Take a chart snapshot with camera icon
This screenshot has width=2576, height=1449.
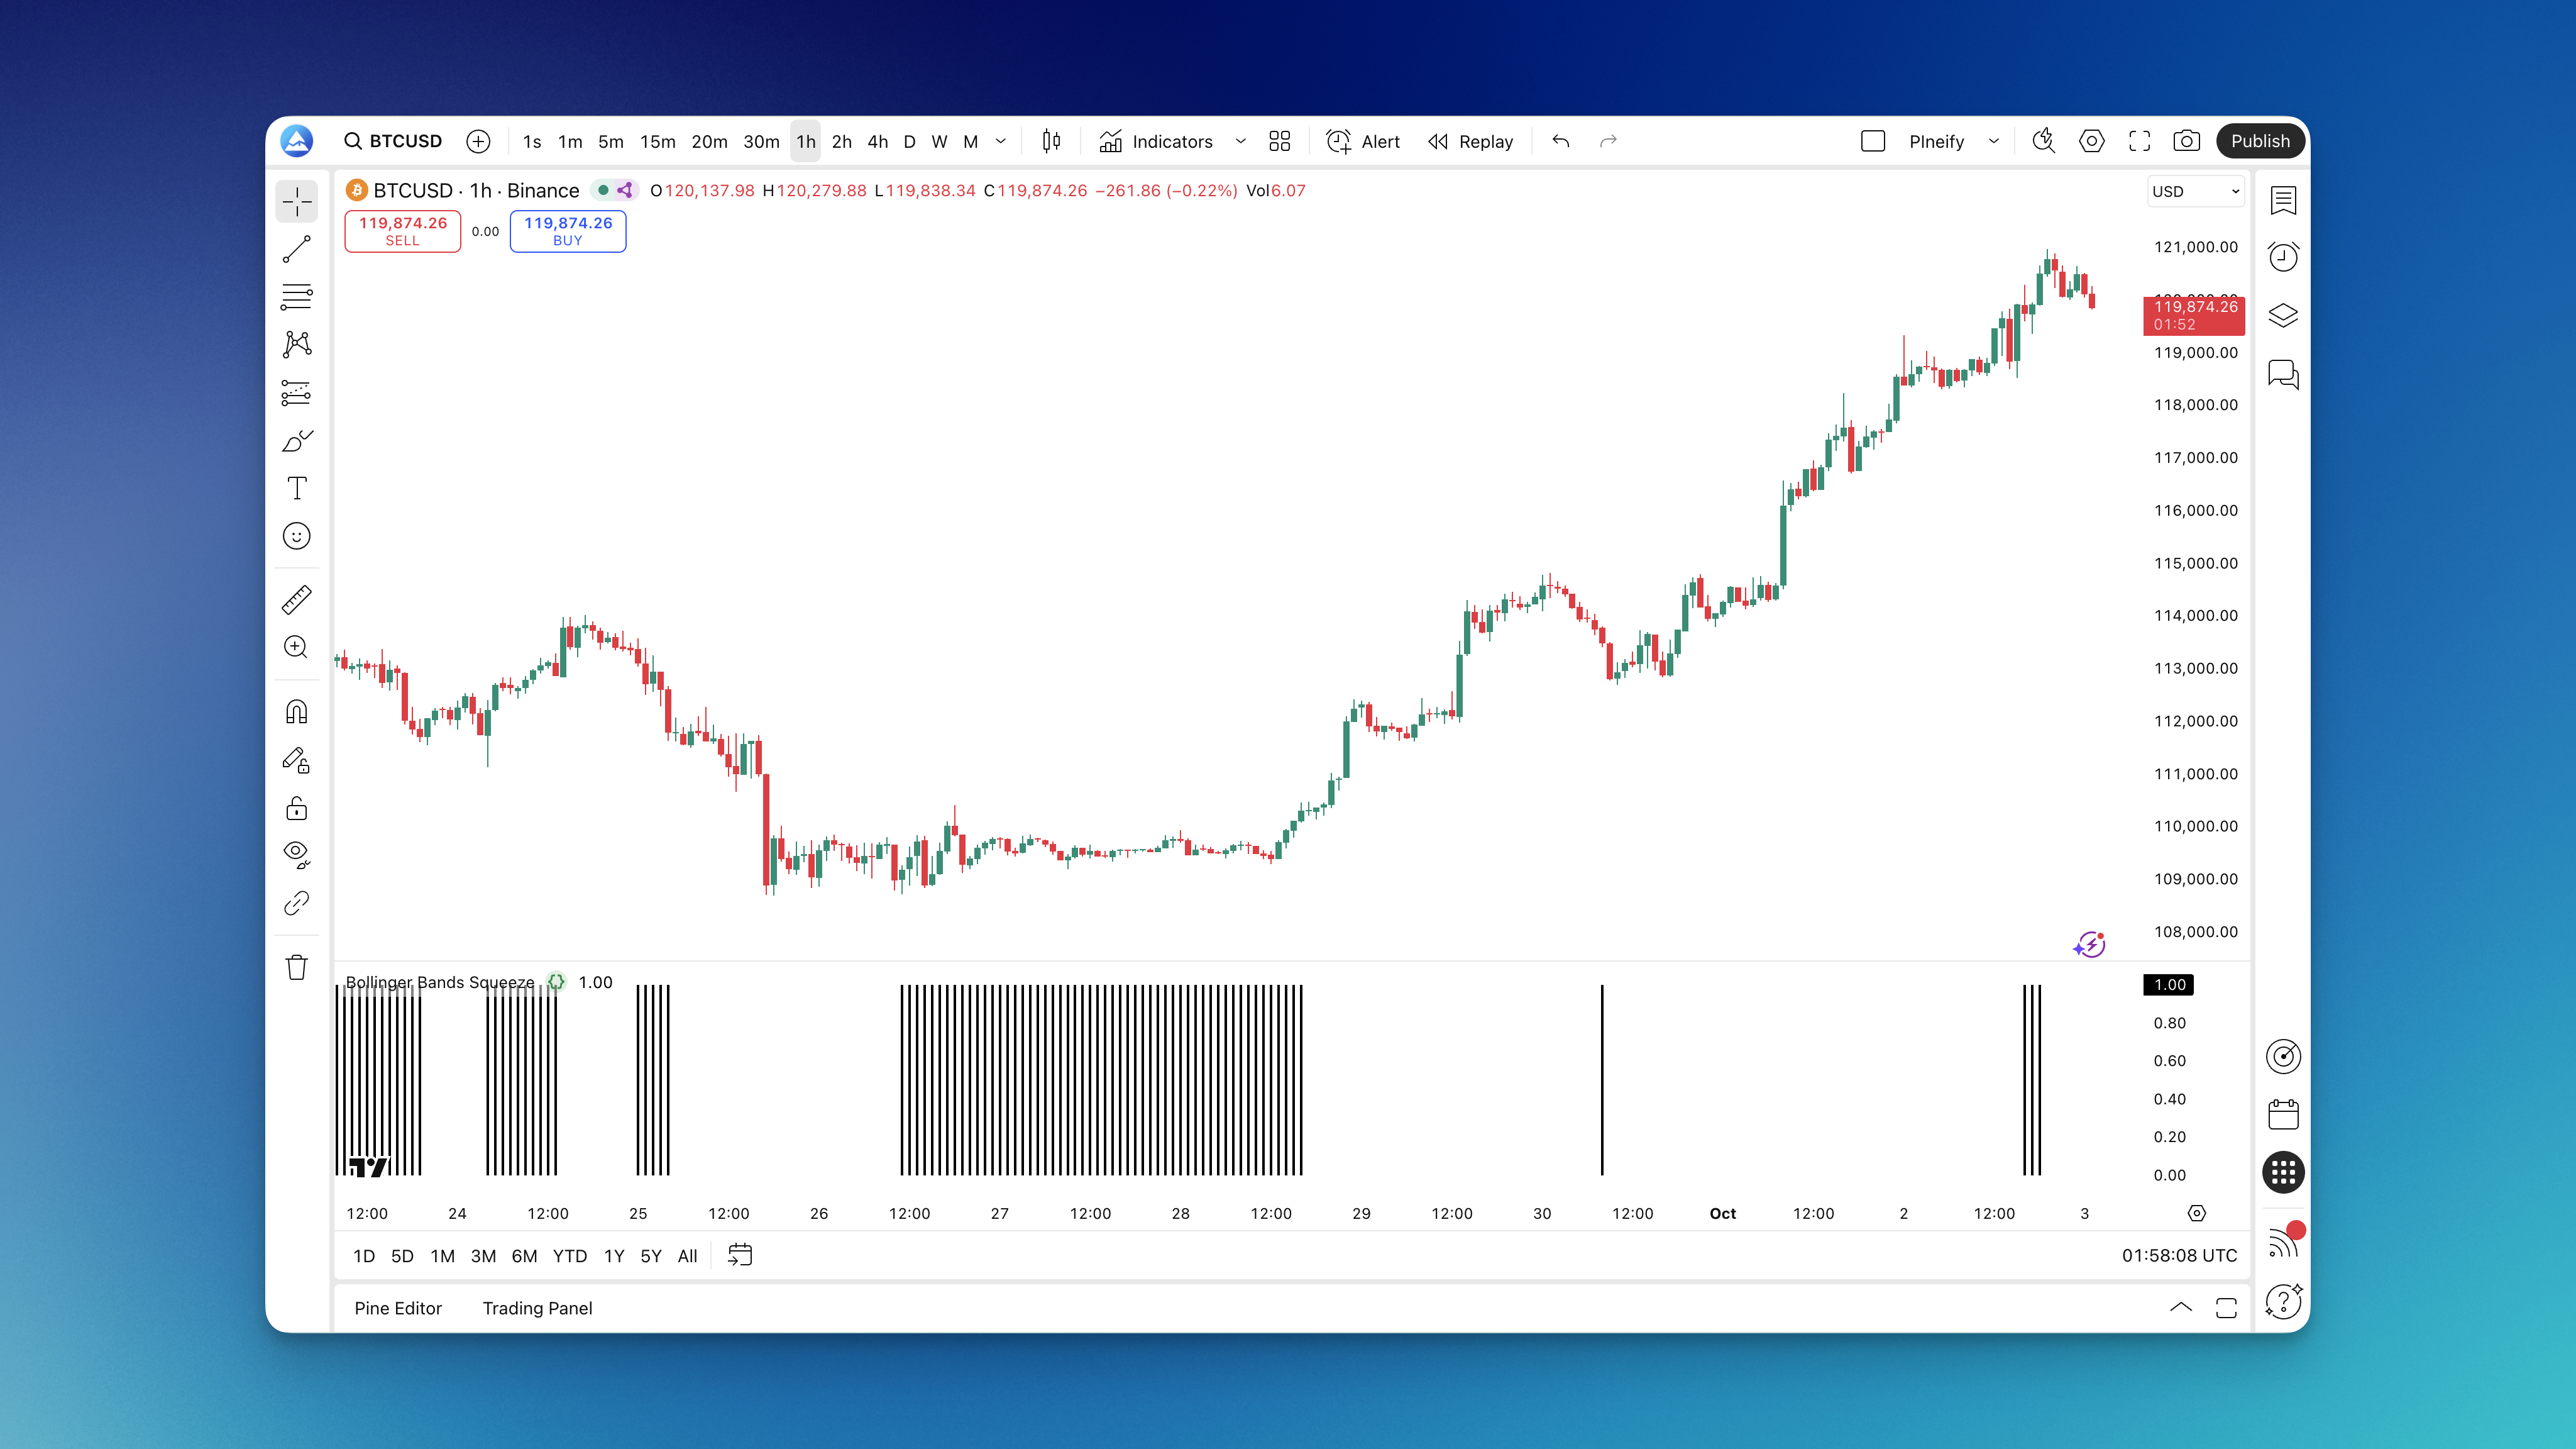tap(2186, 141)
